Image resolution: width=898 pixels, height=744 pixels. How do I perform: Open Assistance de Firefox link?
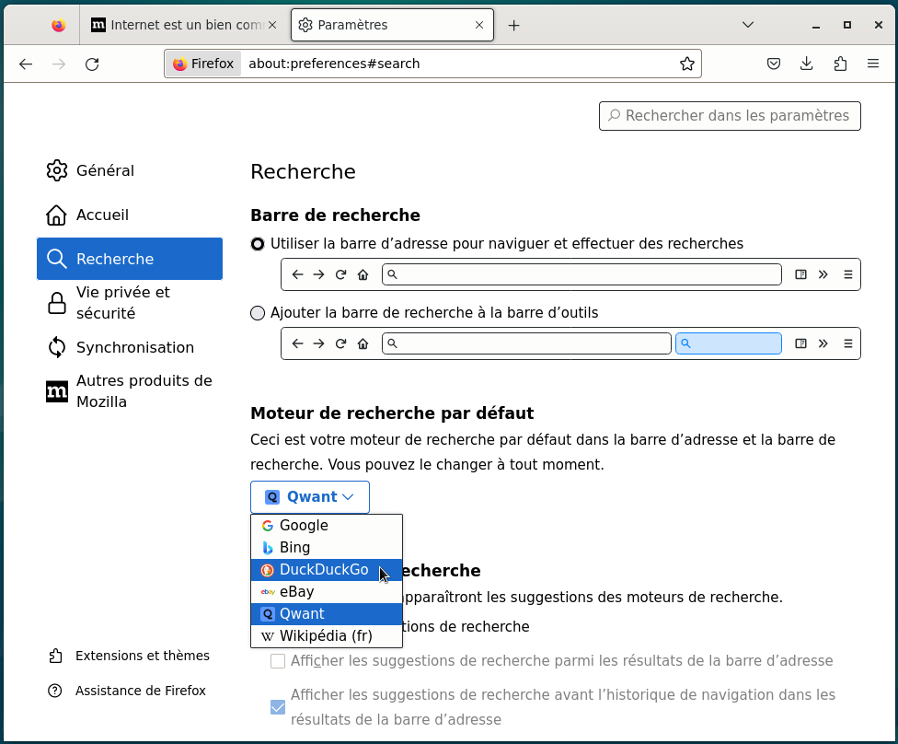coord(127,691)
